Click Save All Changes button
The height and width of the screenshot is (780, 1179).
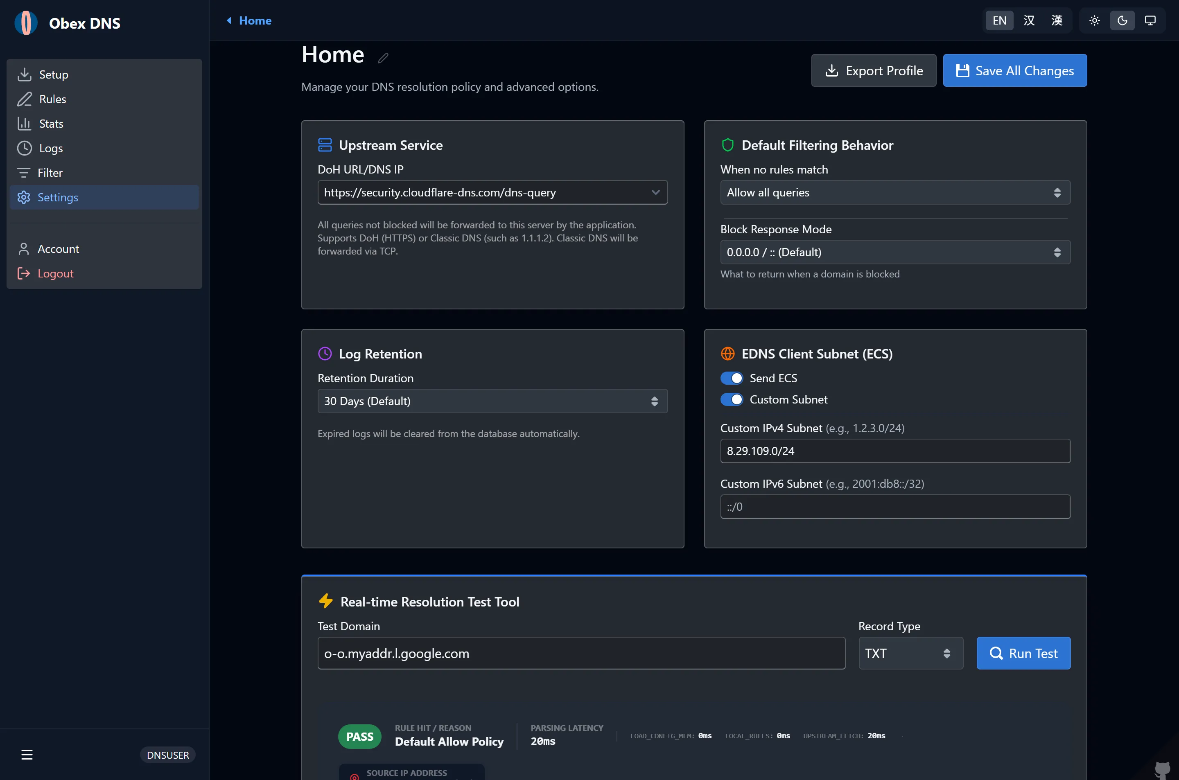[1015, 70]
